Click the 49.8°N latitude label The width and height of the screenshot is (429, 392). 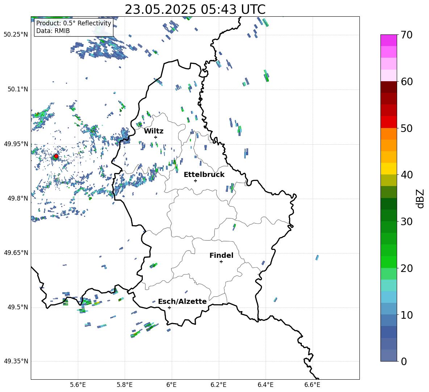click(x=18, y=198)
